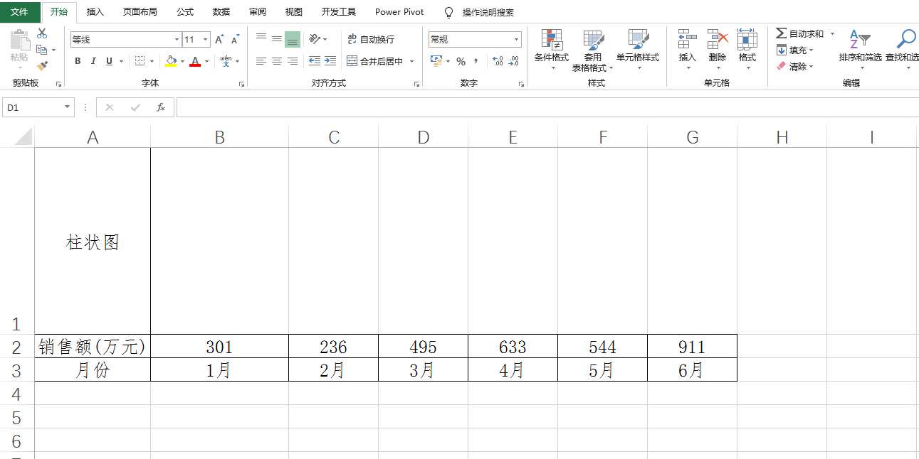The image size is (919, 459).
Task: Open the number format dropdown showing 常规
Action: coord(515,39)
